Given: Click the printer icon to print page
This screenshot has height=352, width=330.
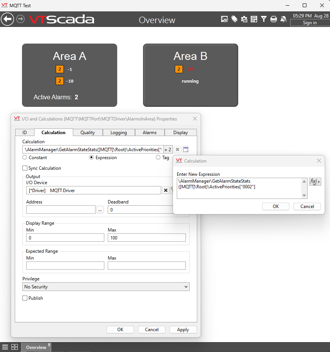Looking at the screenshot, I should (x=273, y=19).
